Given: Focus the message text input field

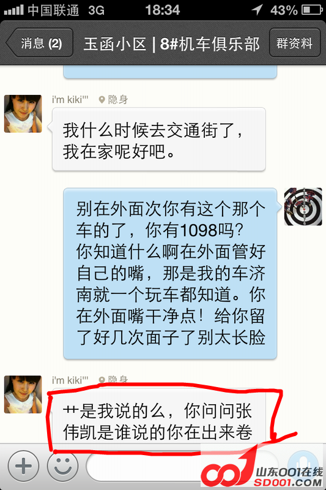Looking at the screenshot, I should [x=182, y=466].
